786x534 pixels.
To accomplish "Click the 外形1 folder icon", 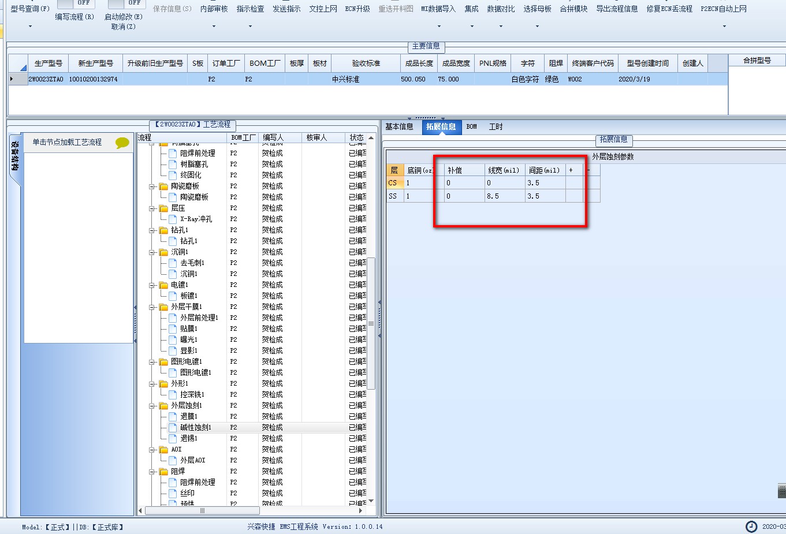I will click(x=163, y=383).
